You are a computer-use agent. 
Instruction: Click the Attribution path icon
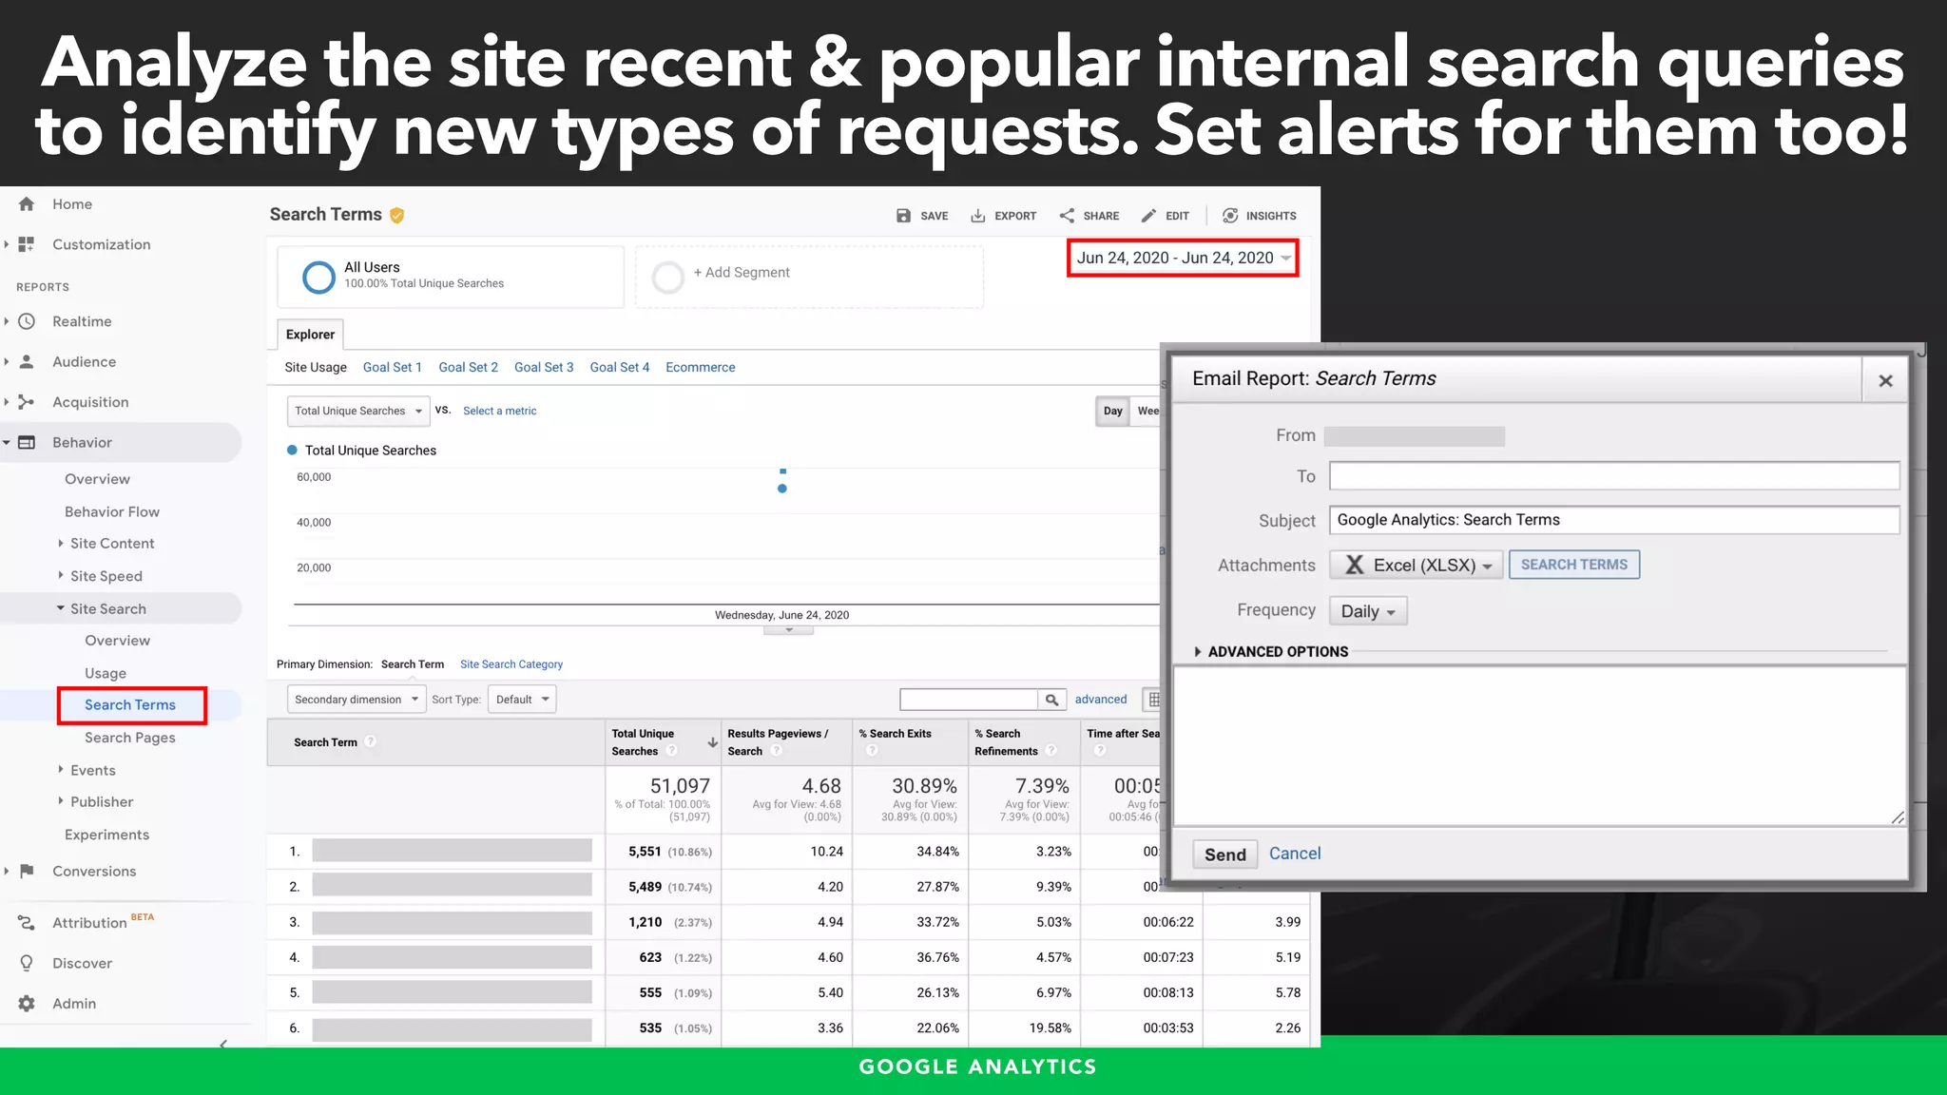[27, 923]
